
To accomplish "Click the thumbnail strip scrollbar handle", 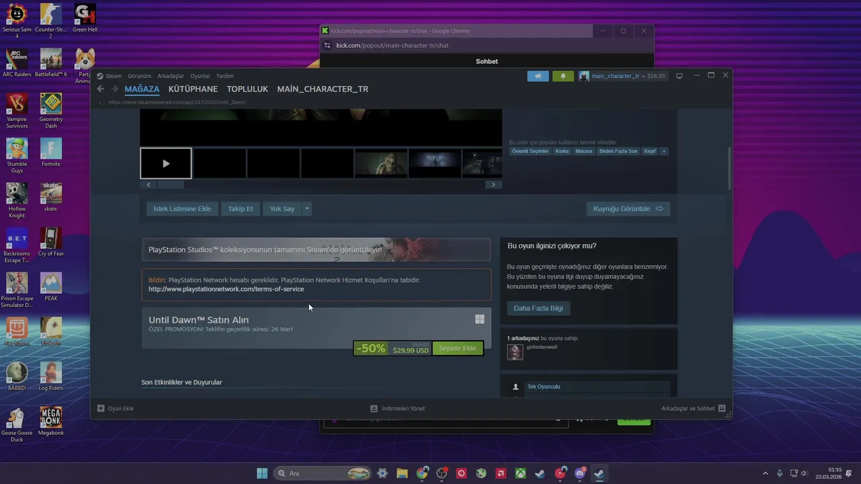I will pyautogui.click(x=171, y=185).
